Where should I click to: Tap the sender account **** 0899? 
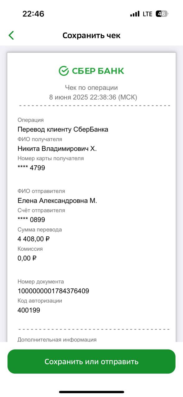click(31, 220)
